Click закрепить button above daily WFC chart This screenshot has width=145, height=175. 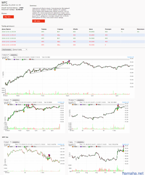(80, 142)
